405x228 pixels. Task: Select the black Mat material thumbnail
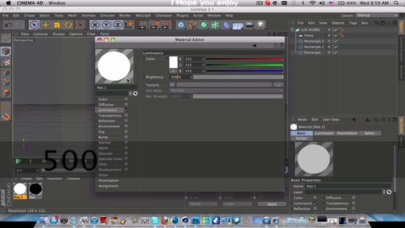click(x=35, y=189)
